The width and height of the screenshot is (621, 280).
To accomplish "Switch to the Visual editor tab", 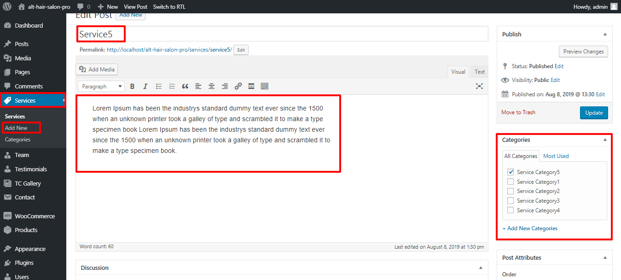I will [458, 71].
